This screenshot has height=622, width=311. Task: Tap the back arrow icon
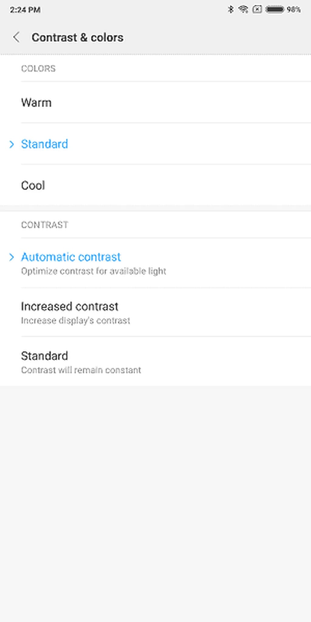click(16, 37)
